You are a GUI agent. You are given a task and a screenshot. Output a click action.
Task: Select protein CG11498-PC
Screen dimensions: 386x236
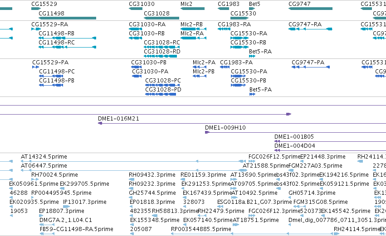tap(57, 72)
